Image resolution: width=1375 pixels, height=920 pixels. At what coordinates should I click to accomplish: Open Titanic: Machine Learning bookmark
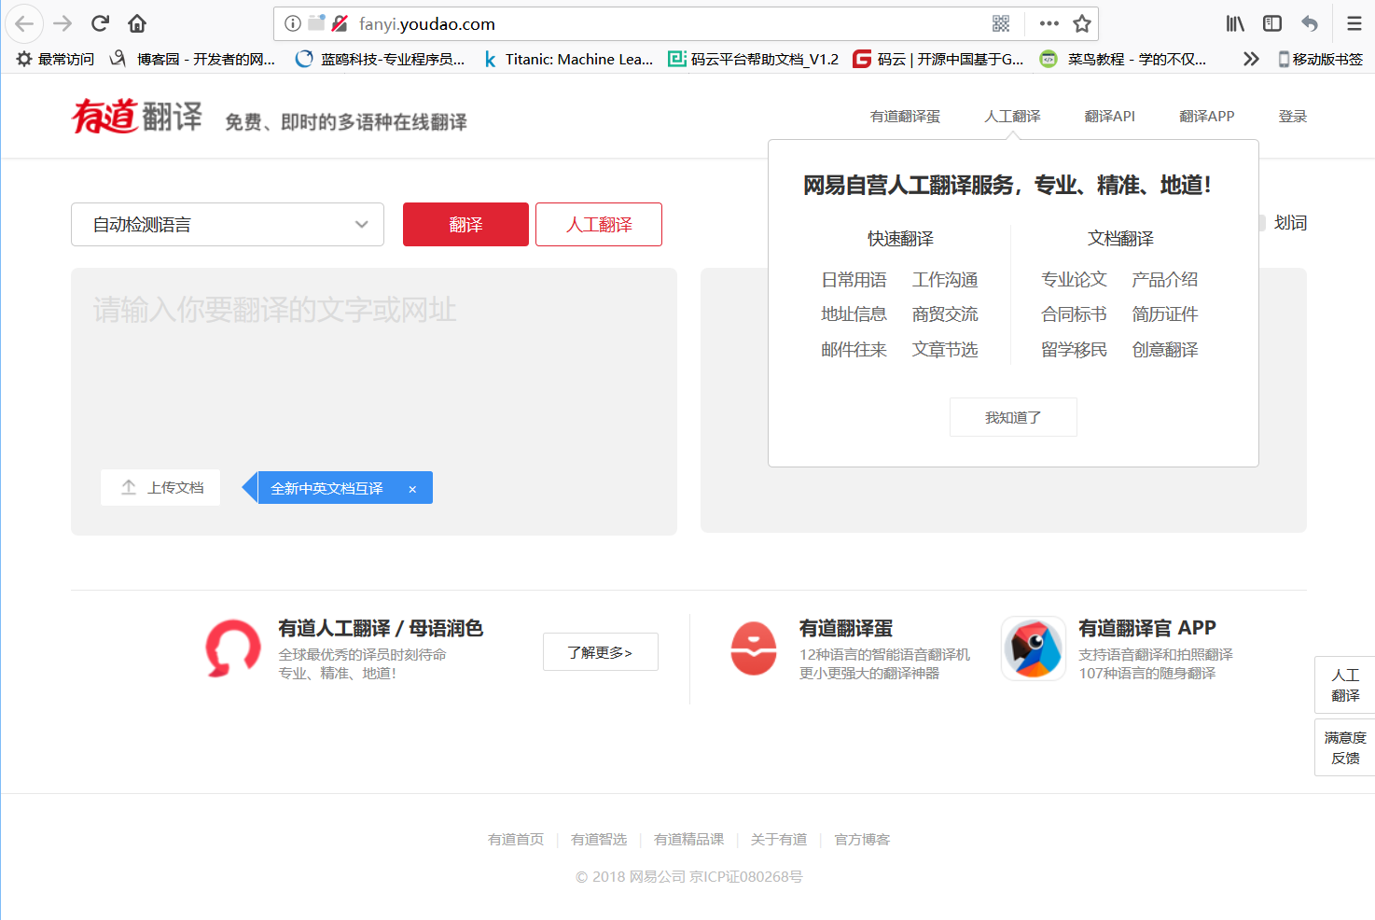point(568,59)
